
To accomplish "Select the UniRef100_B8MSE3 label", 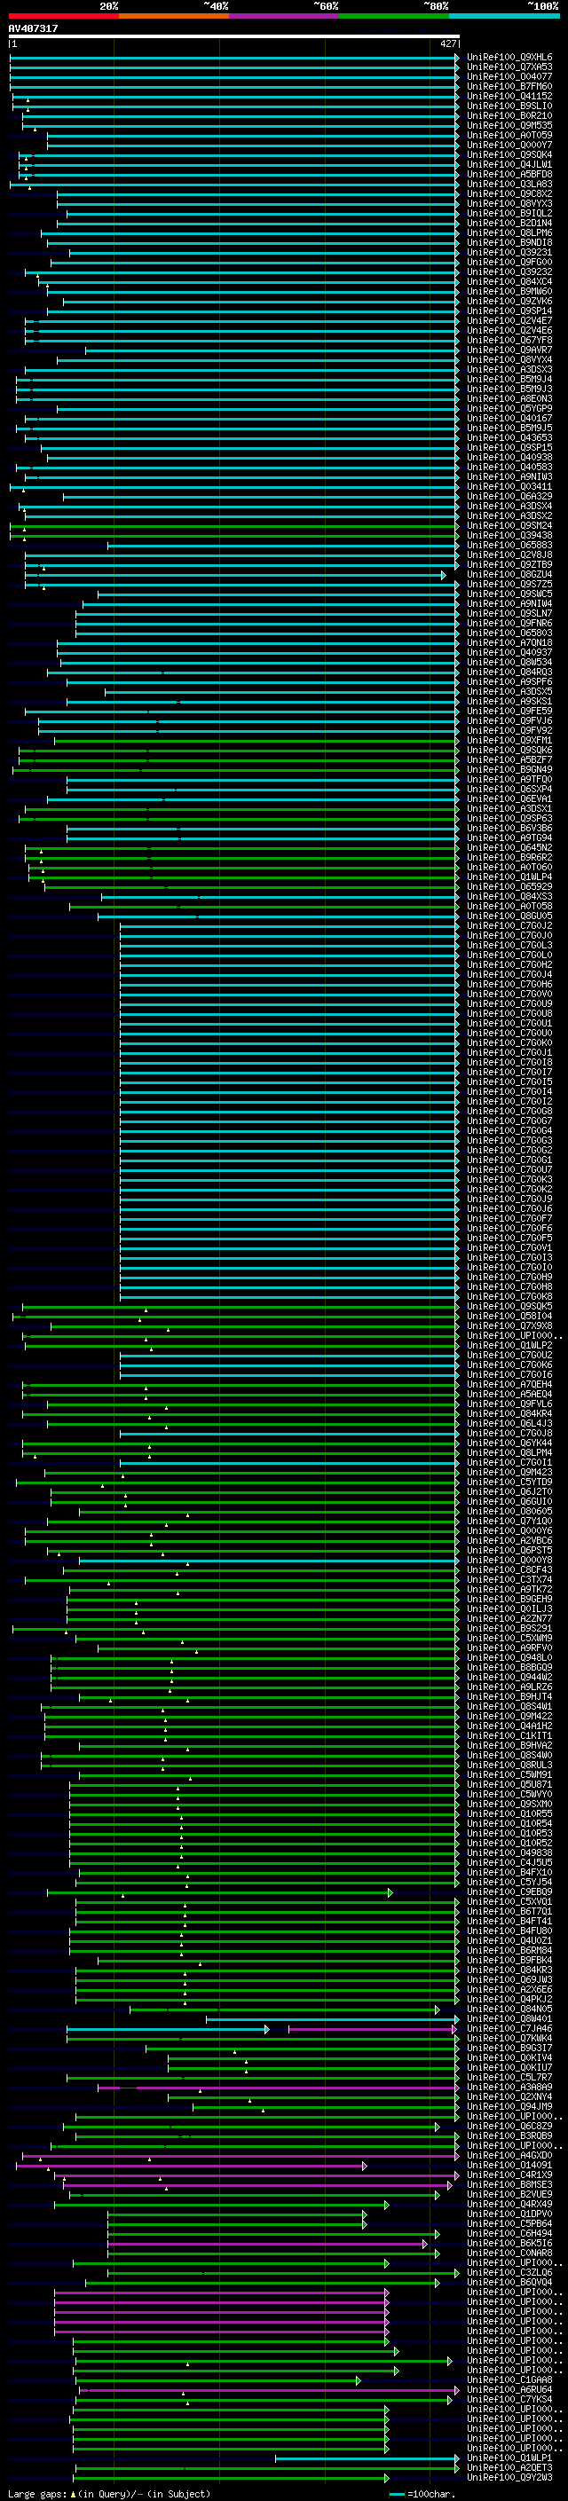I will (509, 2184).
